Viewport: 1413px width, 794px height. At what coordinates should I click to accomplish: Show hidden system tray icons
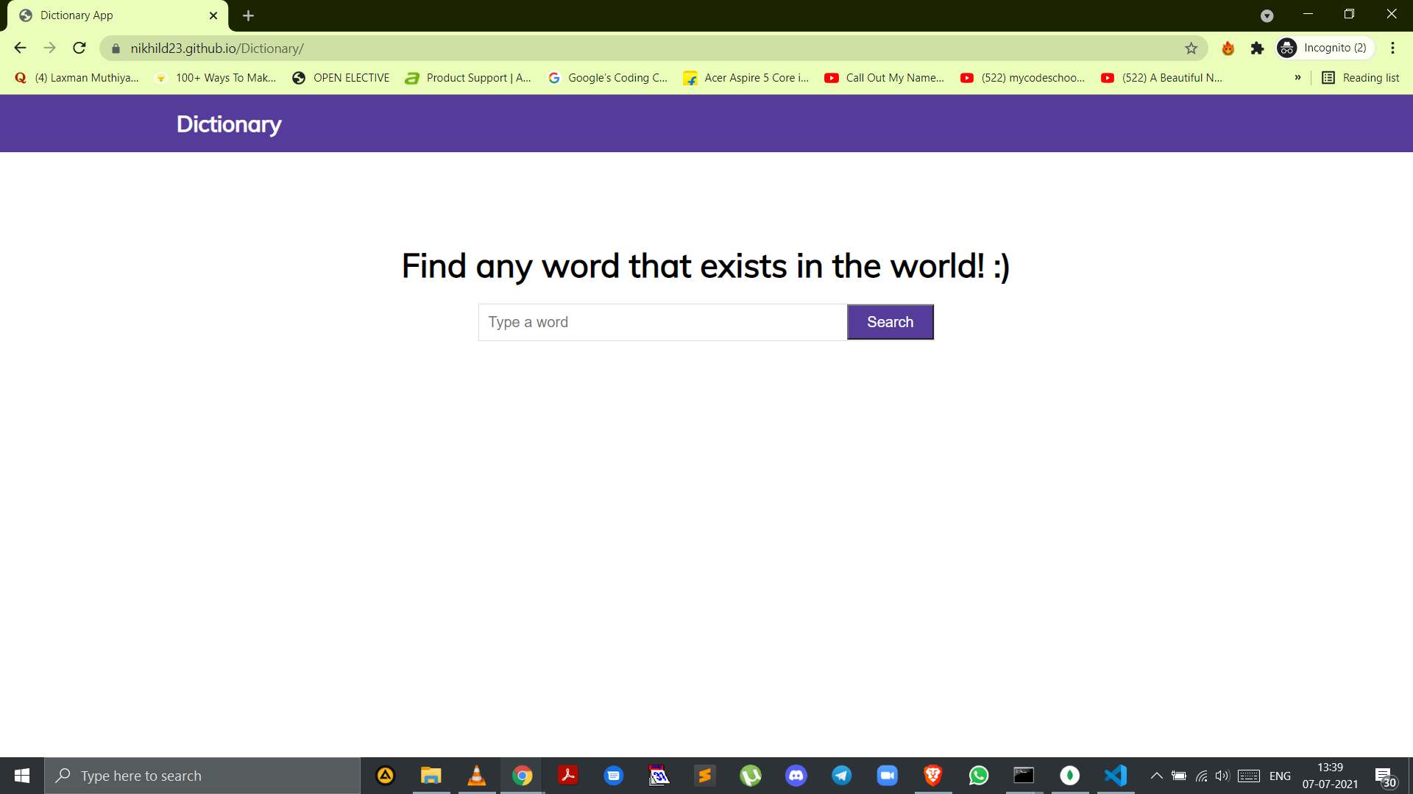[1156, 776]
